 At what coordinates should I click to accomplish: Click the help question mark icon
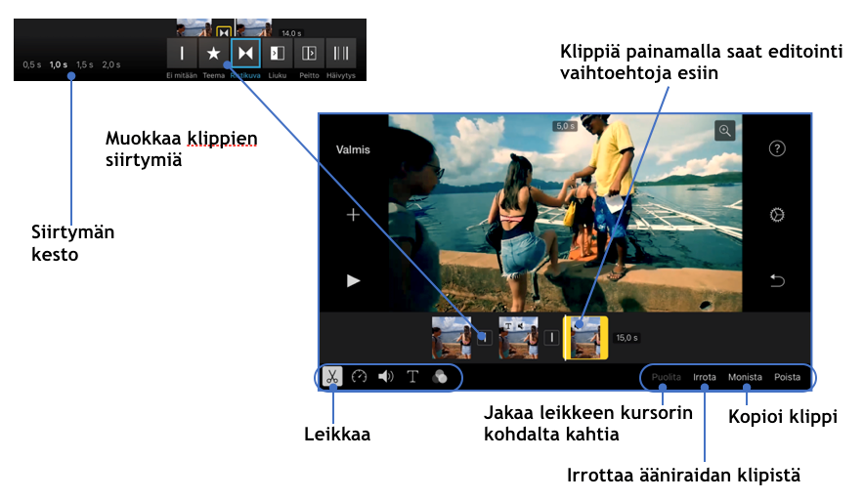pyautogui.click(x=777, y=148)
